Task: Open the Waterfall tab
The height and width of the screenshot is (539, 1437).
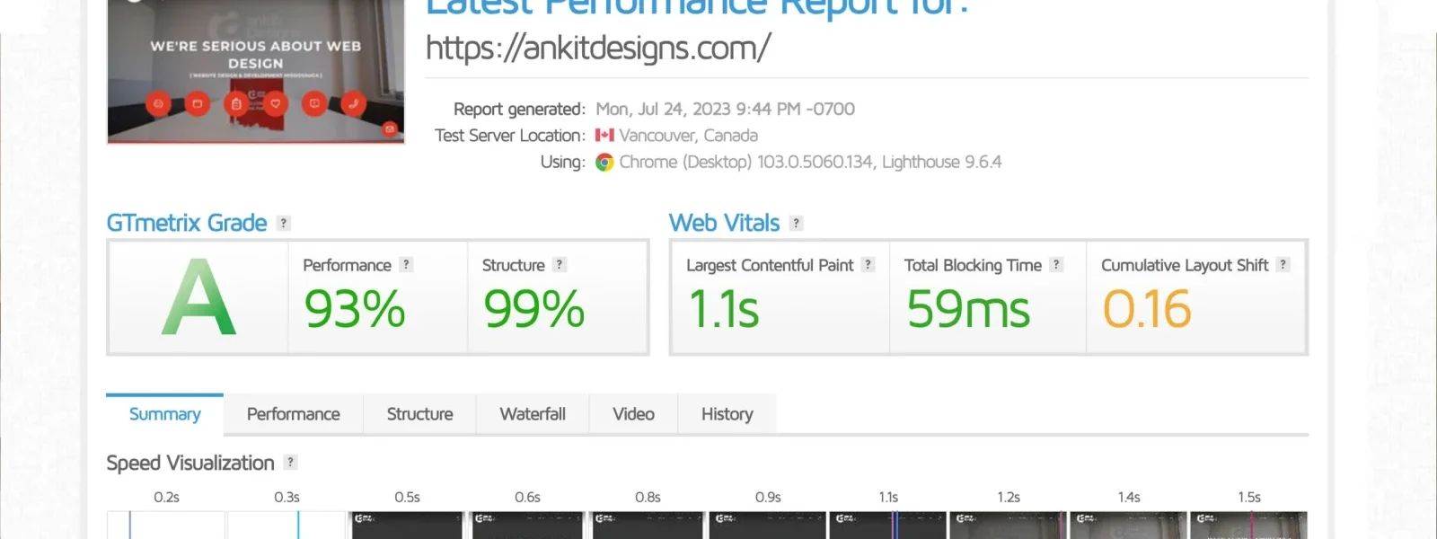Action: click(x=533, y=414)
